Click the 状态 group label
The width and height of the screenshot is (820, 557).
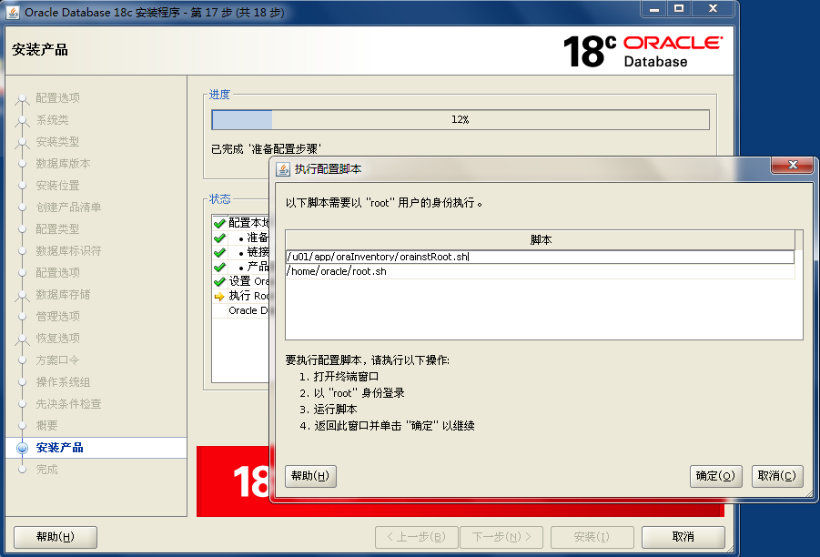coord(219,199)
